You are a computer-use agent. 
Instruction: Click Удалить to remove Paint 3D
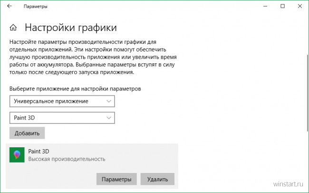pyautogui.click(x=157, y=179)
